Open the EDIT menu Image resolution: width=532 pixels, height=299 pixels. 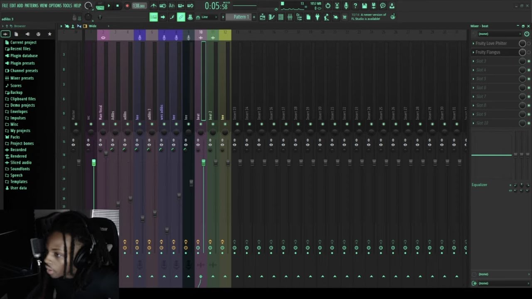point(12,5)
